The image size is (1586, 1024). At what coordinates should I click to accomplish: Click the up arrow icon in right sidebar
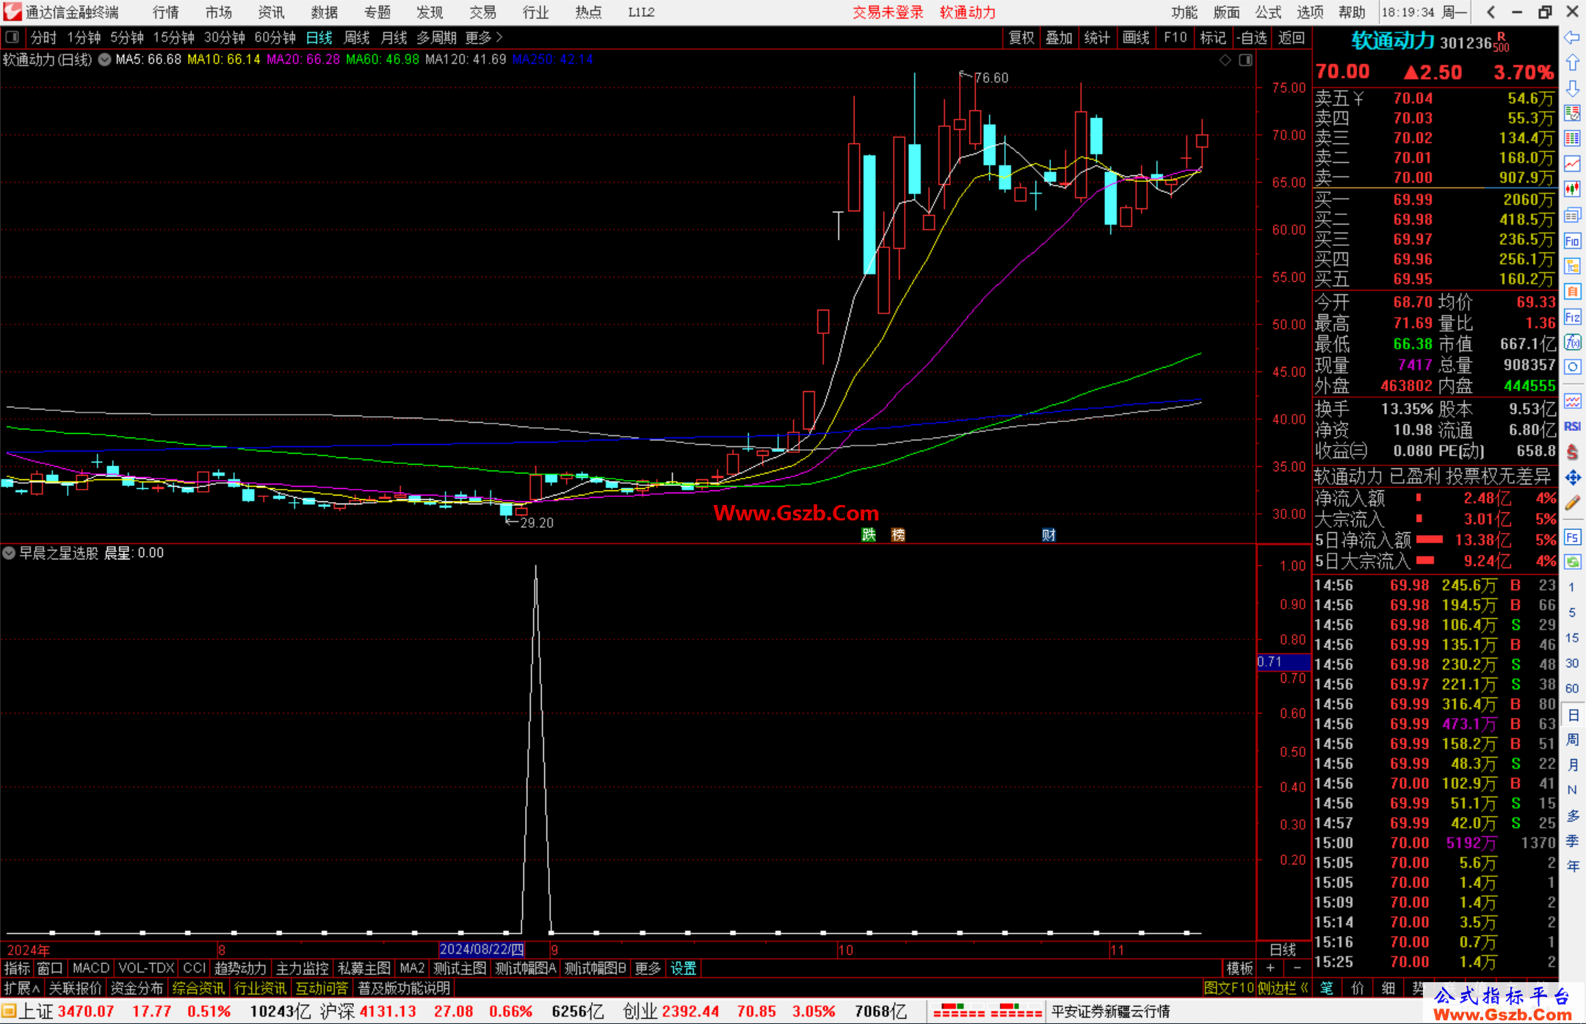tap(1572, 63)
